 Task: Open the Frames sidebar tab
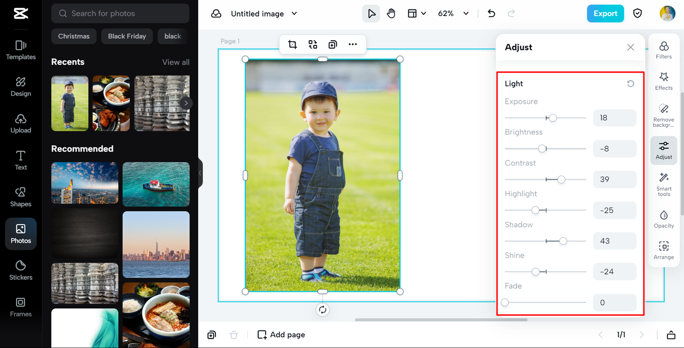pos(21,307)
